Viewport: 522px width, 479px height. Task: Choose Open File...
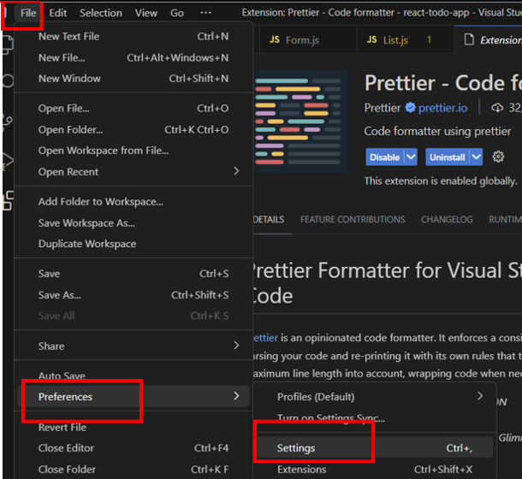[x=133, y=108]
